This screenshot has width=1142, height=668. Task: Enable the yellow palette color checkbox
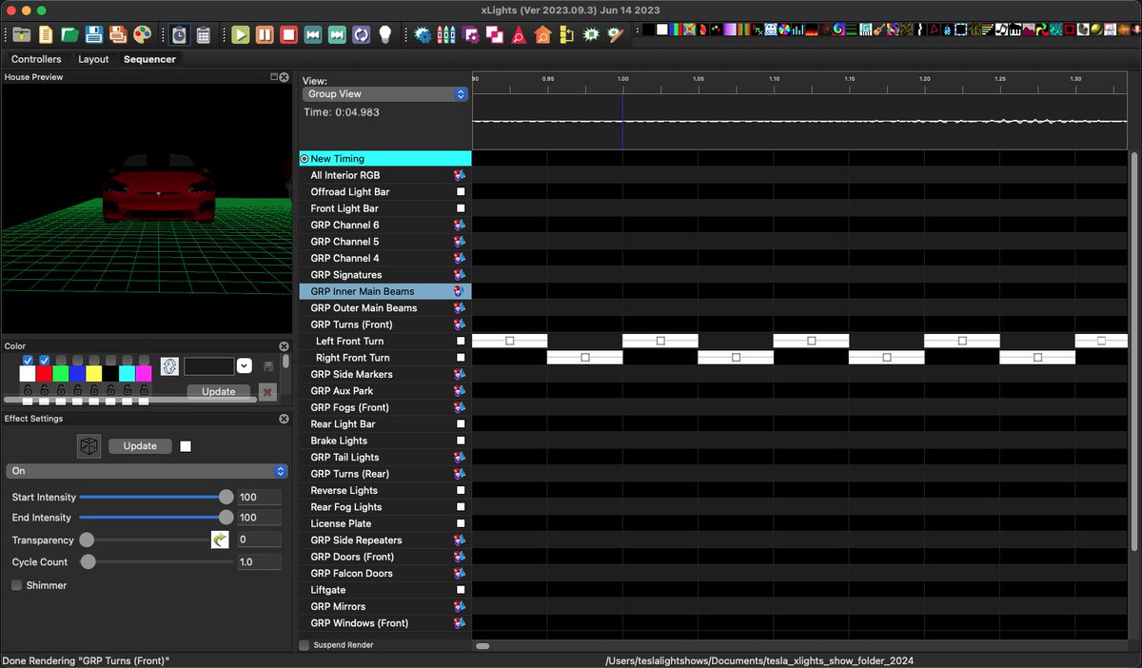[94, 360]
